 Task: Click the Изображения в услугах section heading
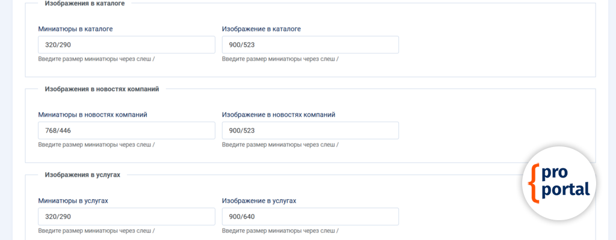click(83, 175)
